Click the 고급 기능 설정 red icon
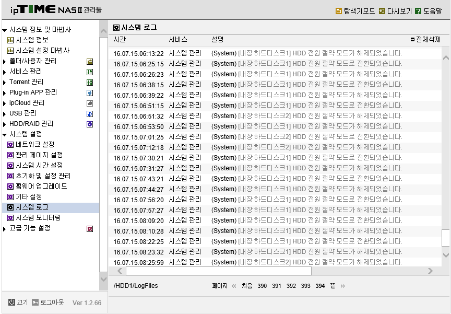The image size is (451, 314). [x=90, y=229]
